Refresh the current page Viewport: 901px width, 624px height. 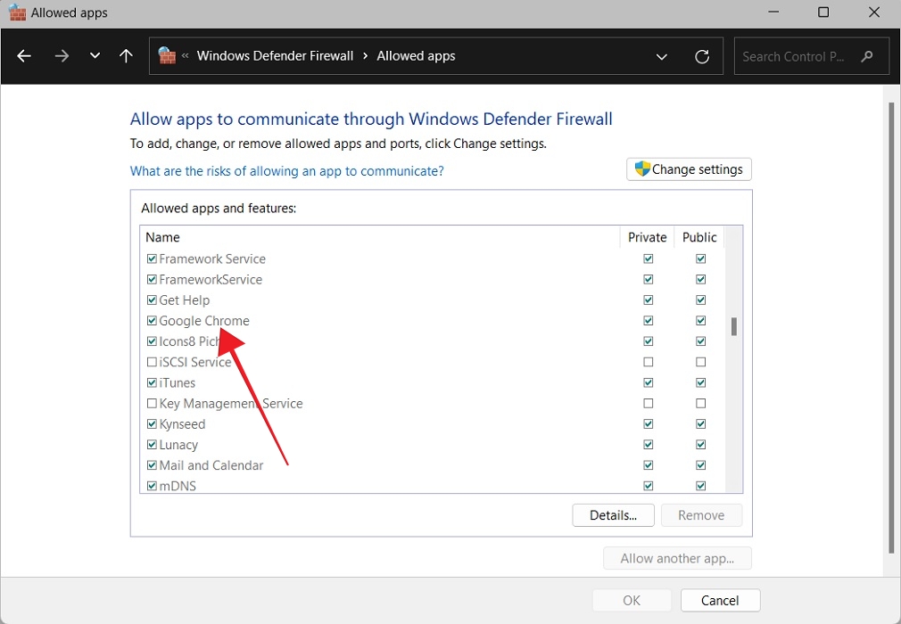[x=702, y=55]
